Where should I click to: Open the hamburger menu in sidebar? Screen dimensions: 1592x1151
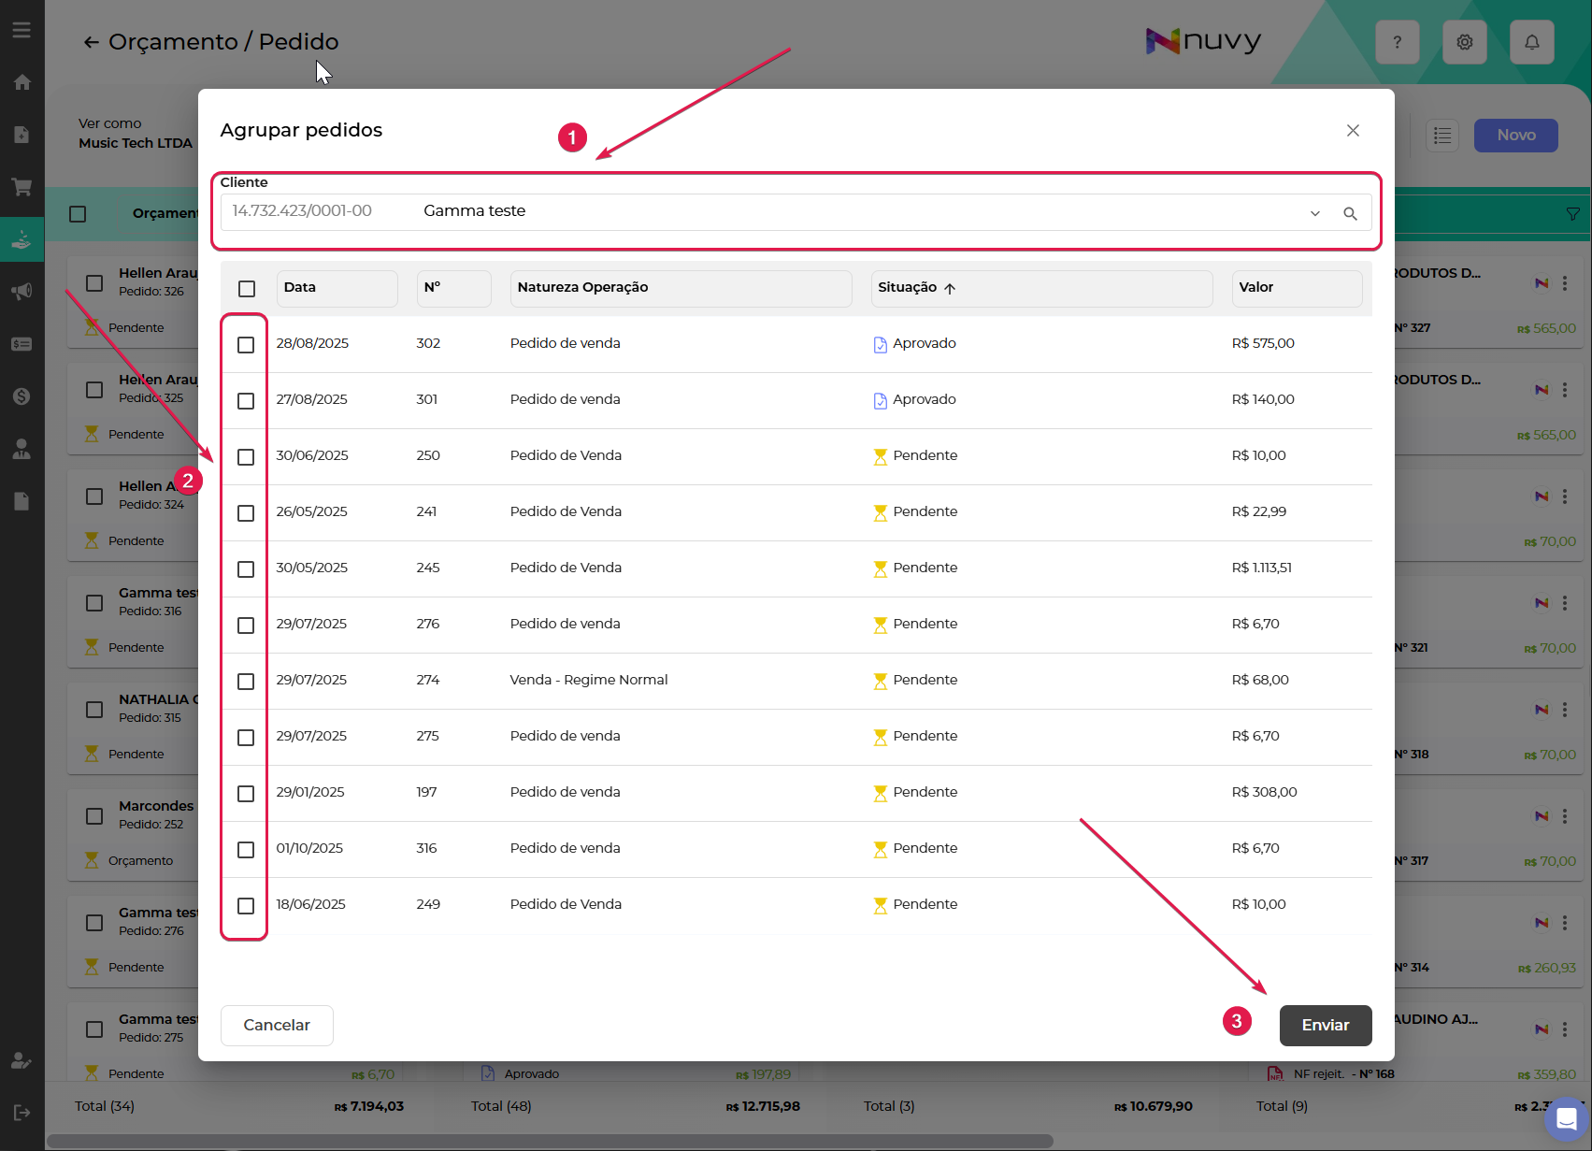pos(22,30)
